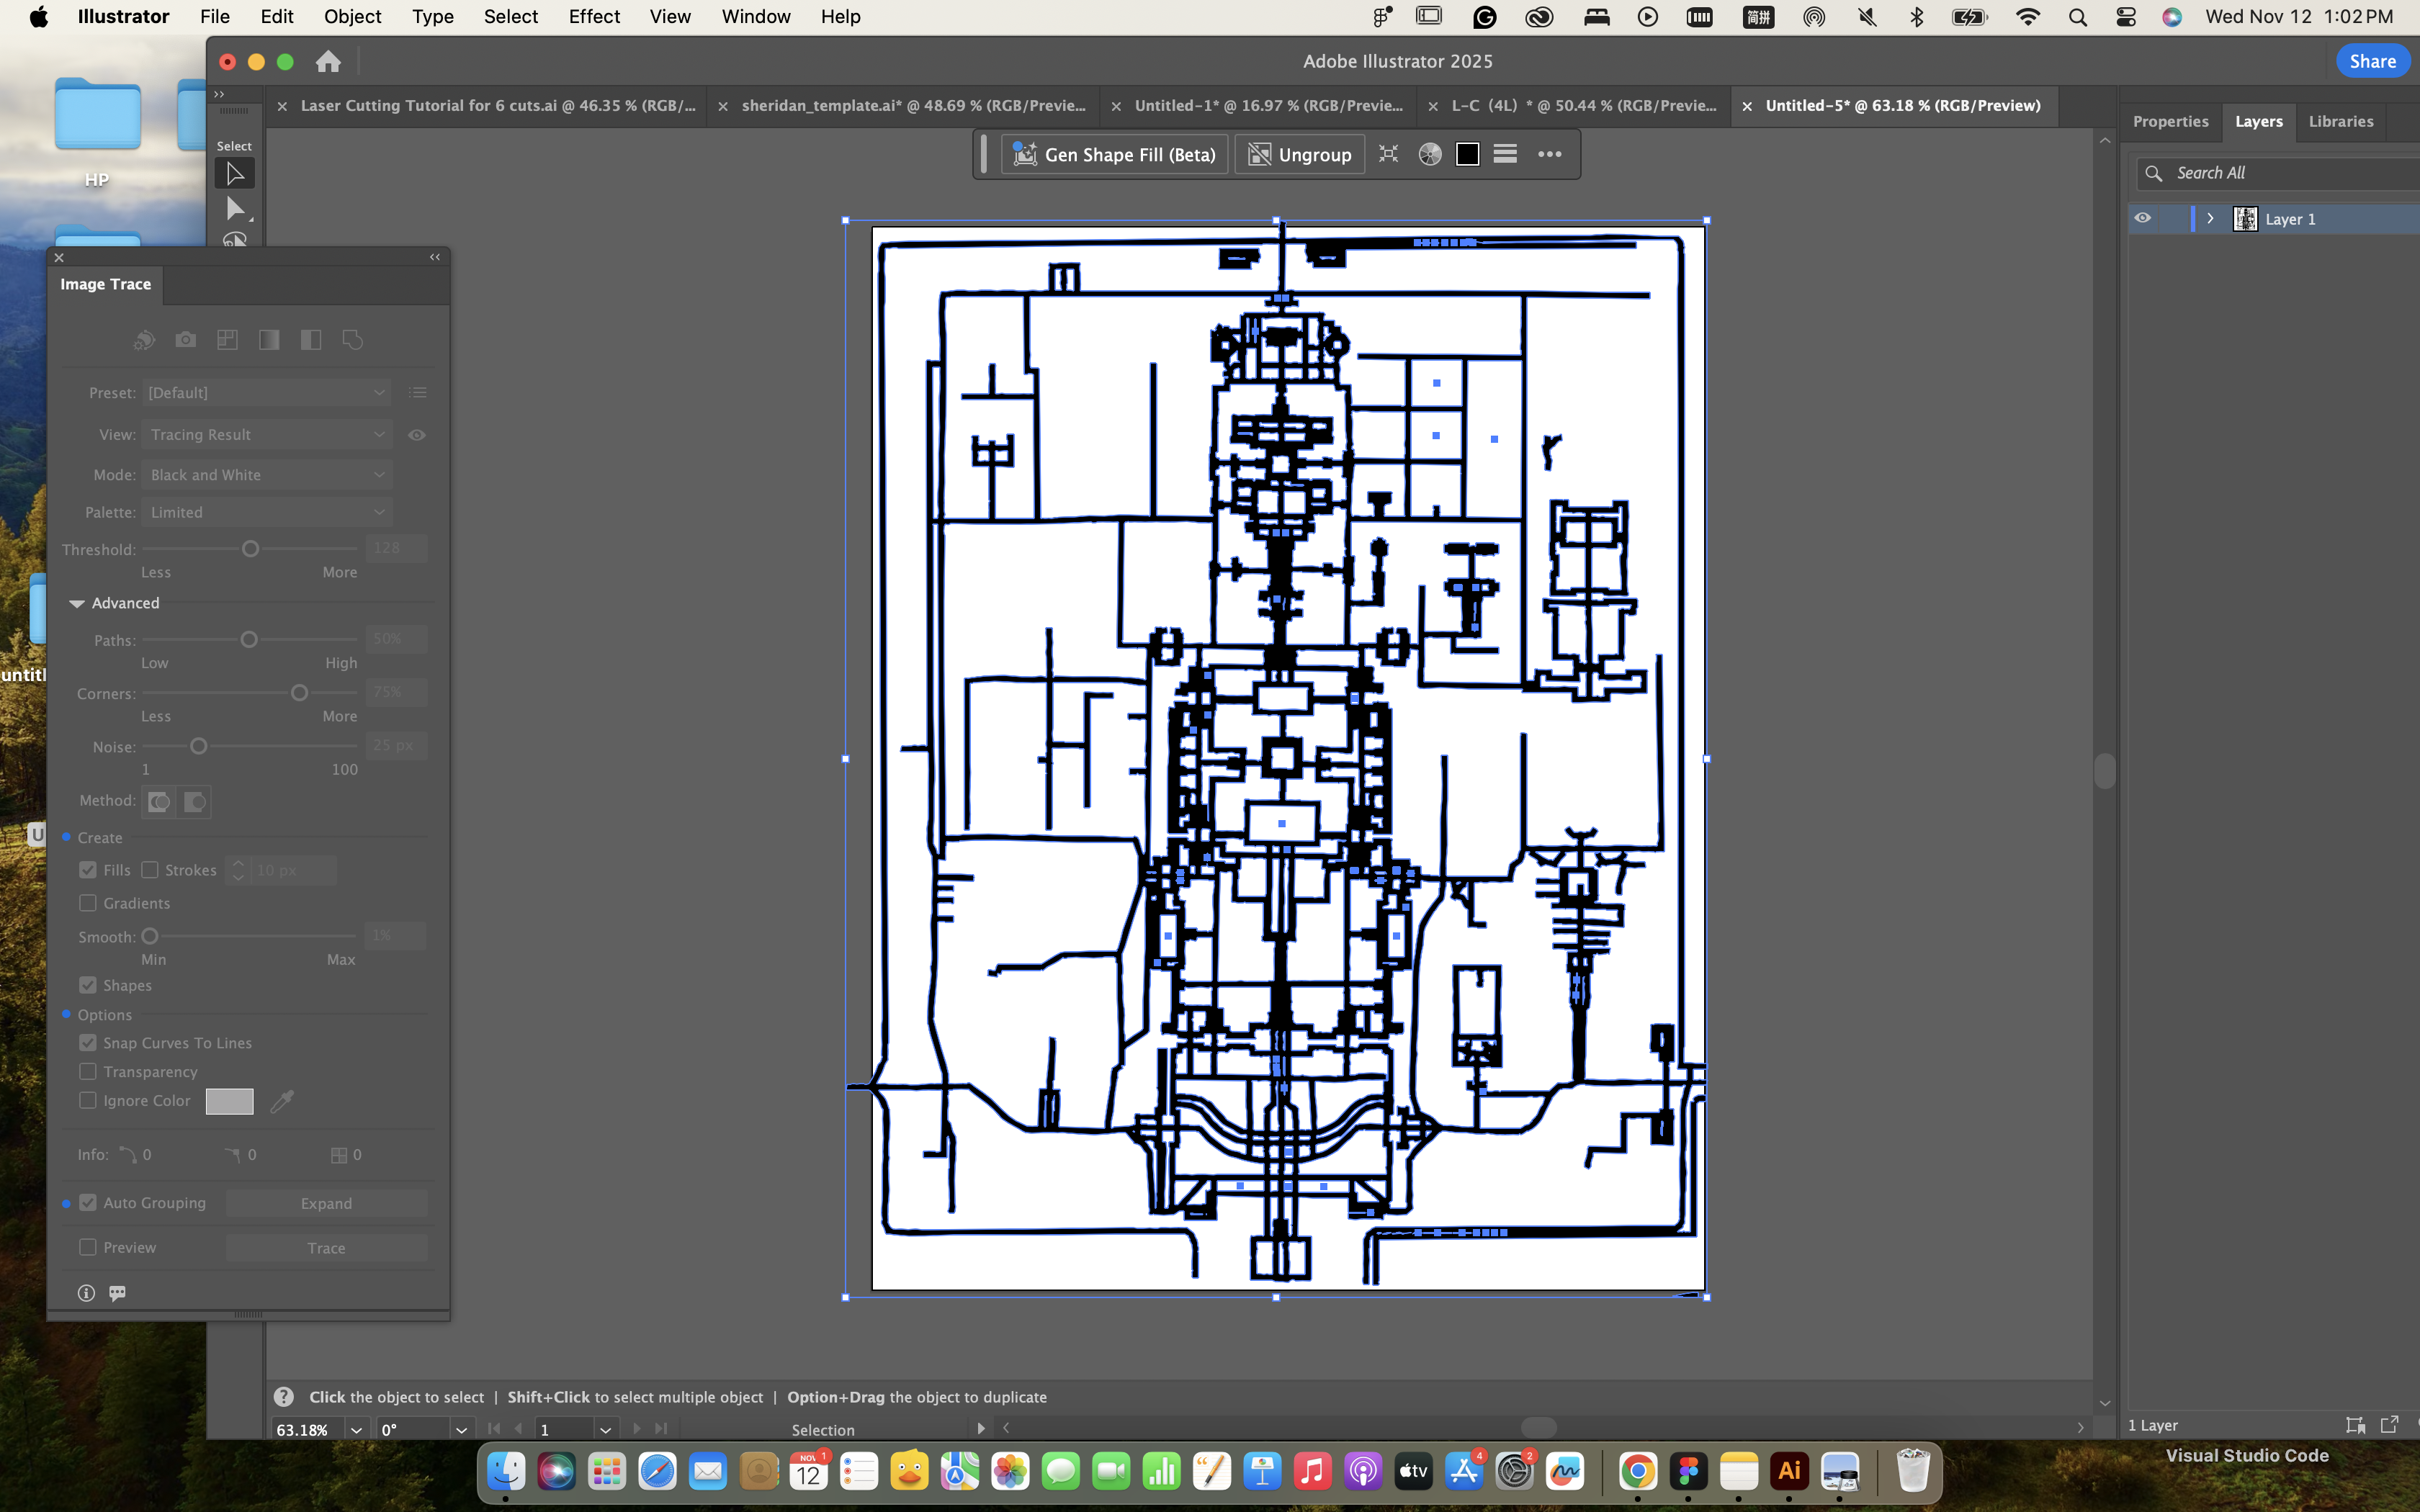The image size is (2420, 1512).
Task: Click the black fill swatch in contextual bar
Action: (1467, 154)
